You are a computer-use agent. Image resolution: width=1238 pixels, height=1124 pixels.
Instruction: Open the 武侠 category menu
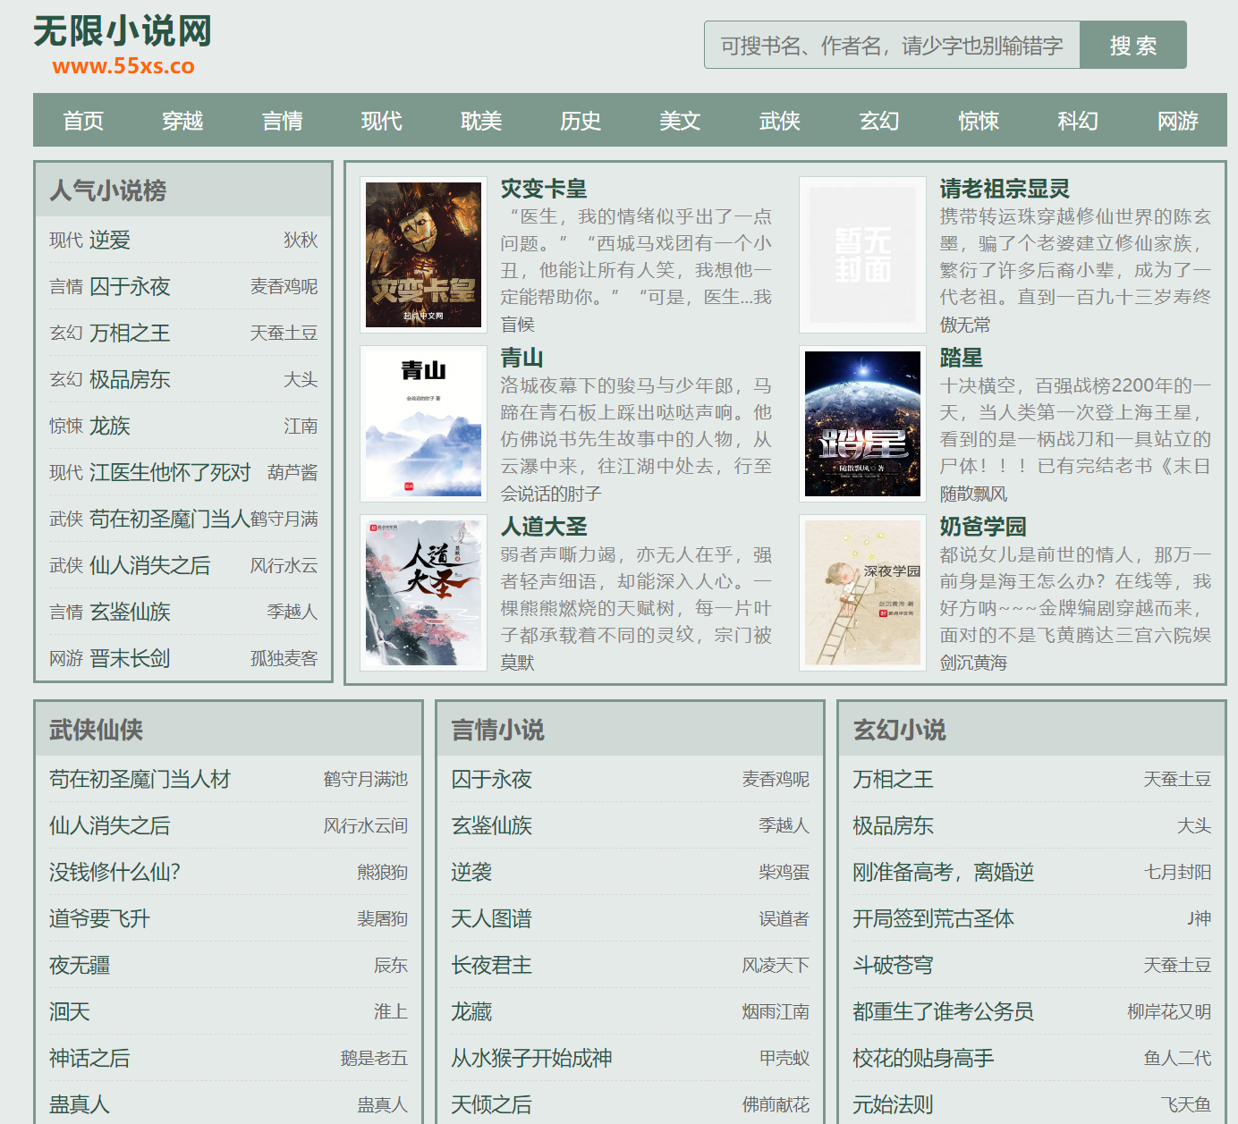(779, 121)
